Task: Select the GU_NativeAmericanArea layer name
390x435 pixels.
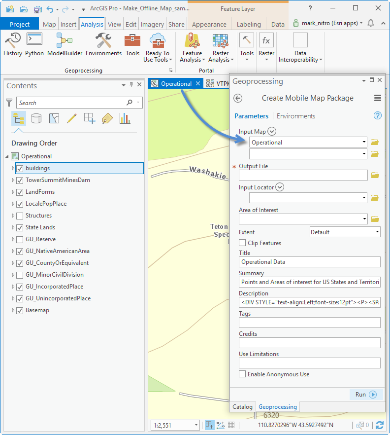Action: [x=58, y=251]
